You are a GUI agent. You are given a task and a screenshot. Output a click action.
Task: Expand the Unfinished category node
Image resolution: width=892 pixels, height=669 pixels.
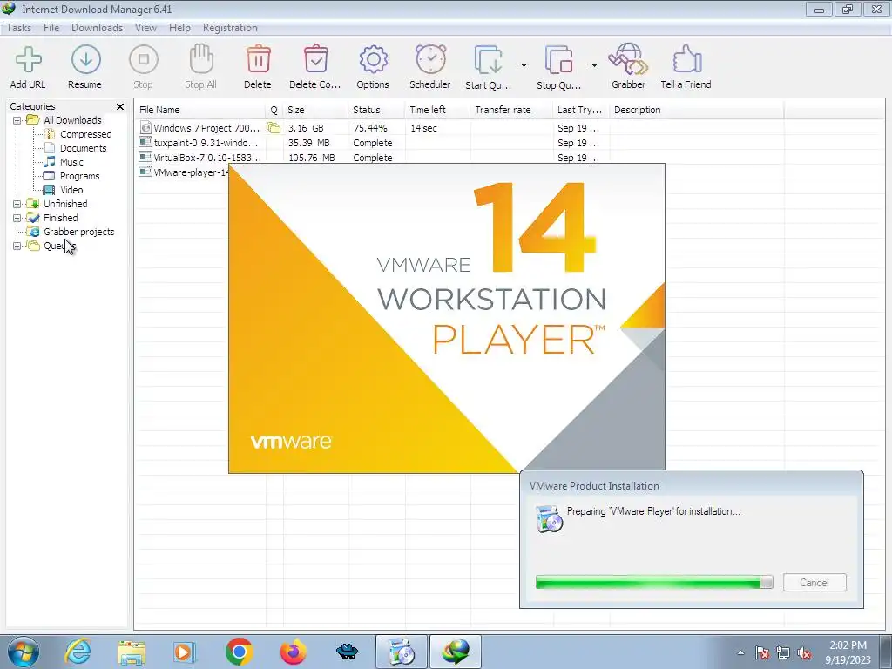tap(17, 204)
